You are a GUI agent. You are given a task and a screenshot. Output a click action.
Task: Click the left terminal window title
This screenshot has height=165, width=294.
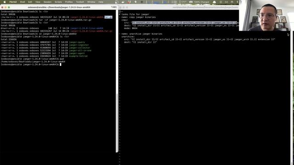click(59, 7)
